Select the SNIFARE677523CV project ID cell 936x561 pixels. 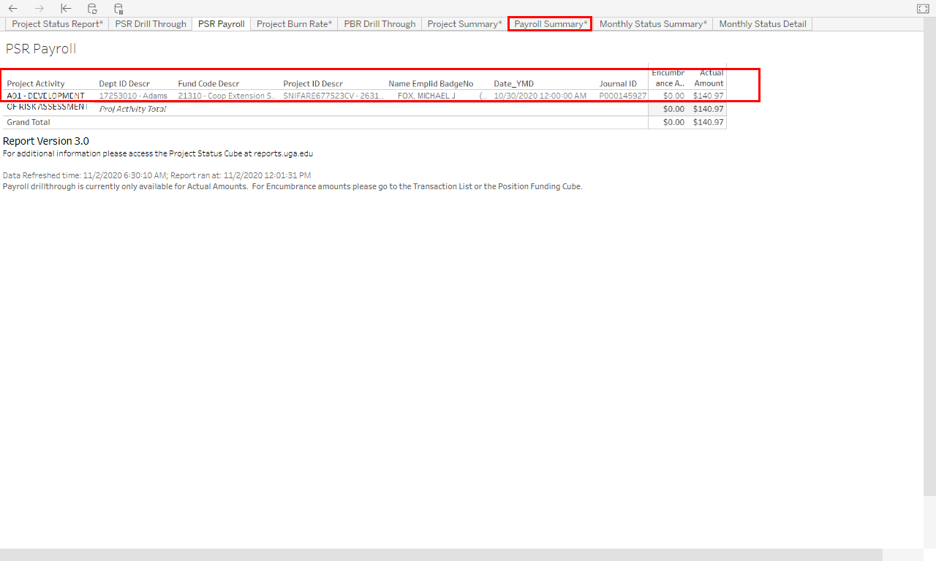tap(333, 96)
